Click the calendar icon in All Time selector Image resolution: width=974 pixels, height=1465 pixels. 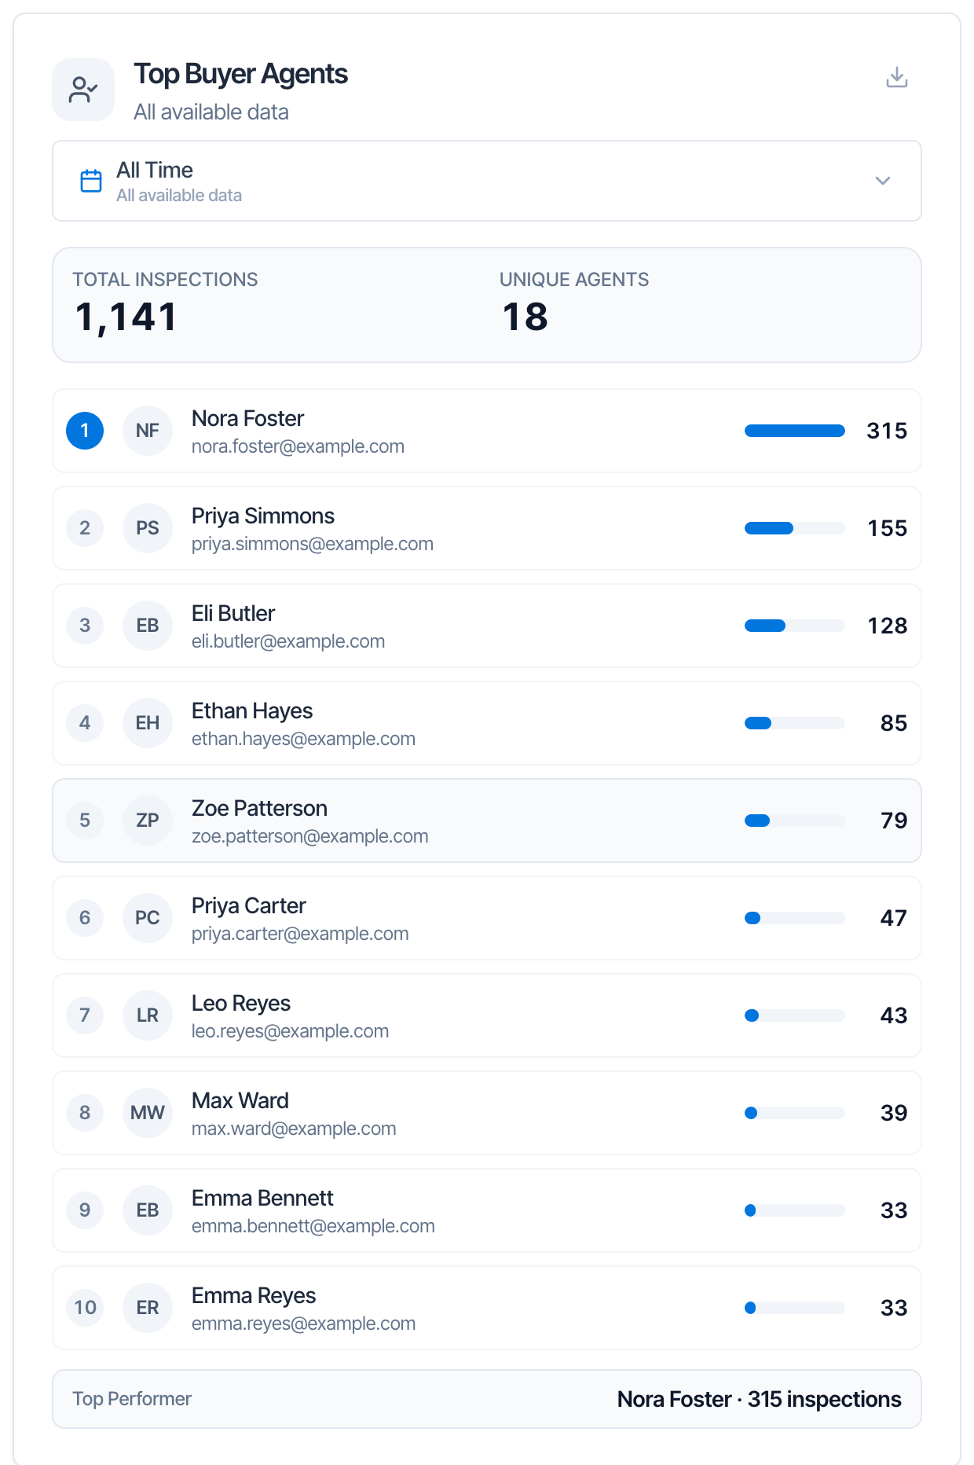91,181
